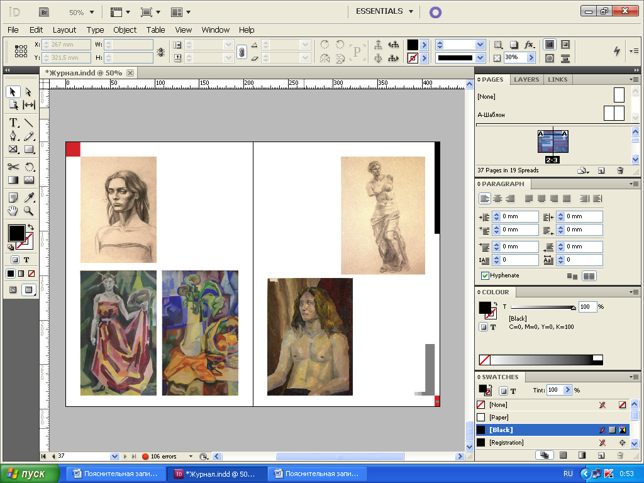Viewport: 644px width, 483px height.
Task: Open the Window menu
Action: coord(215,30)
